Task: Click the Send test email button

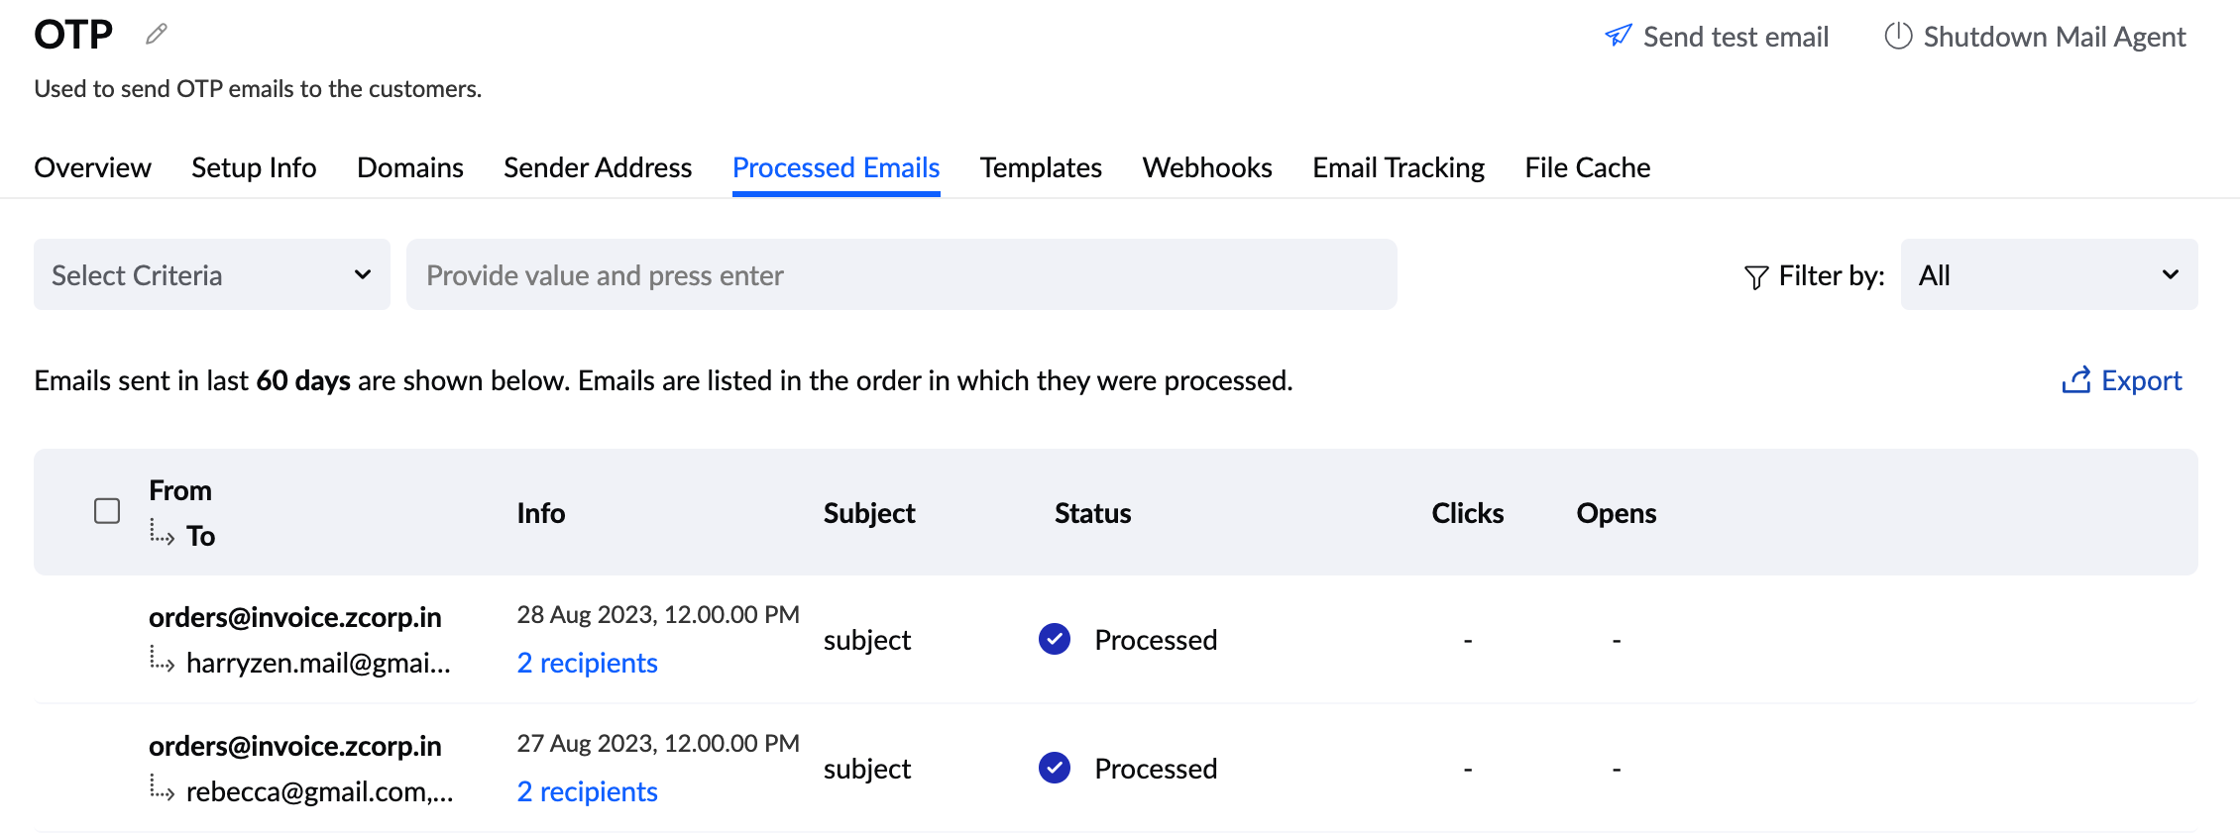Action: (x=1735, y=37)
